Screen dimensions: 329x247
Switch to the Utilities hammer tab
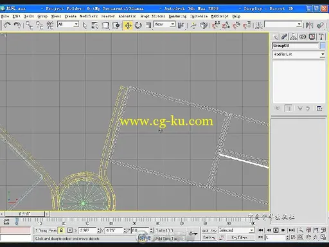321,37
